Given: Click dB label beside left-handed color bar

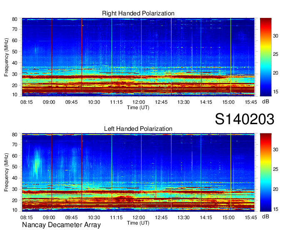Looking at the screenshot, I should point(266,216).
